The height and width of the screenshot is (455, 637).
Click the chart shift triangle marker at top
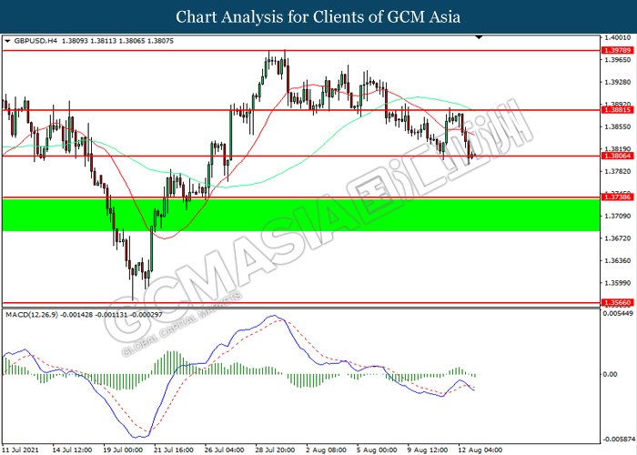click(479, 37)
